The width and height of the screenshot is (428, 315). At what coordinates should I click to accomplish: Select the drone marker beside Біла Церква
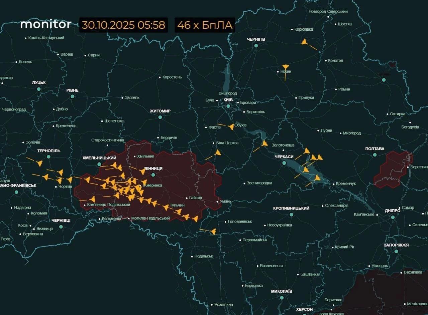click(218, 152)
